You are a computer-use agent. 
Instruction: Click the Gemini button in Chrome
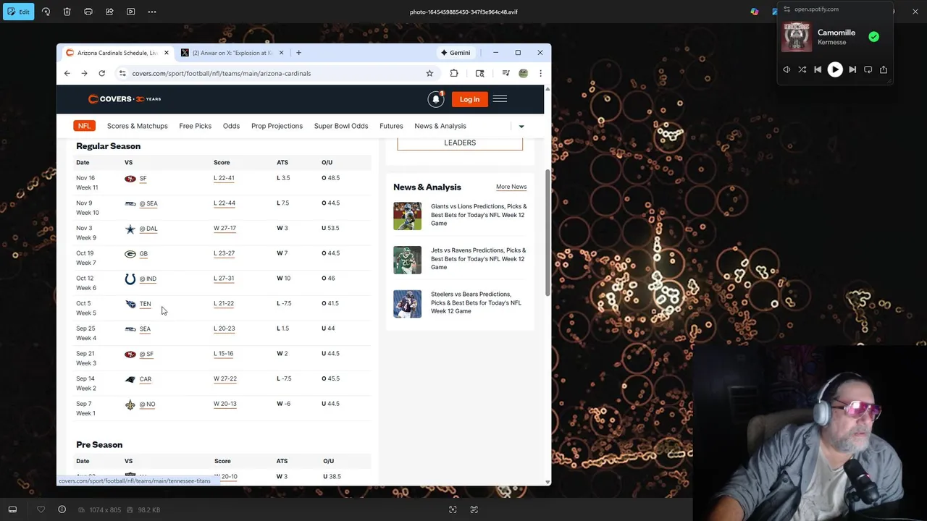[x=456, y=53]
